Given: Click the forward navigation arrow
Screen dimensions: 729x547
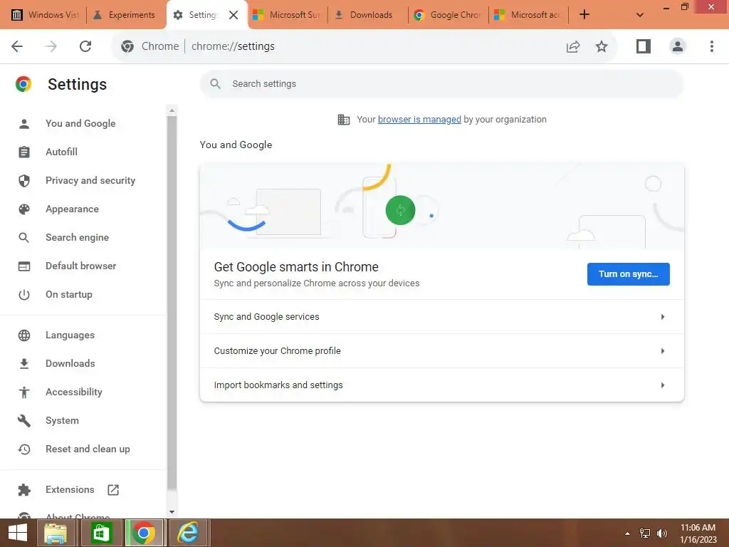Looking at the screenshot, I should (x=51, y=46).
